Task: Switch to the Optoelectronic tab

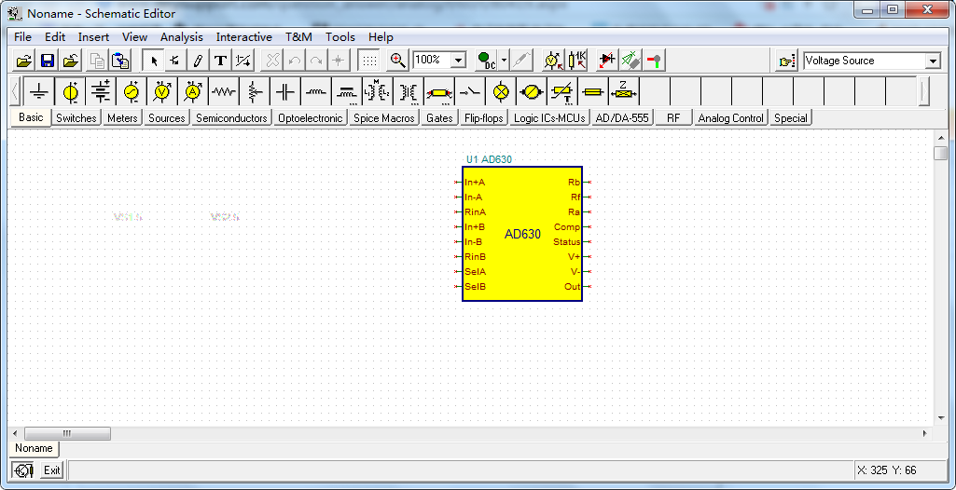Action: (x=311, y=118)
